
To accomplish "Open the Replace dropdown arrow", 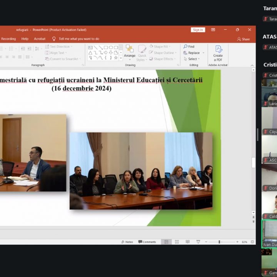I will click(204, 53).
